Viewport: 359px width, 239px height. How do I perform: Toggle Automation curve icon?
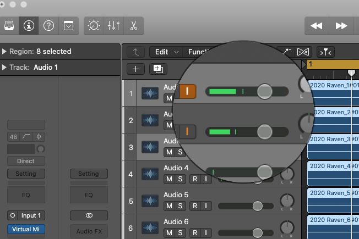point(287,52)
